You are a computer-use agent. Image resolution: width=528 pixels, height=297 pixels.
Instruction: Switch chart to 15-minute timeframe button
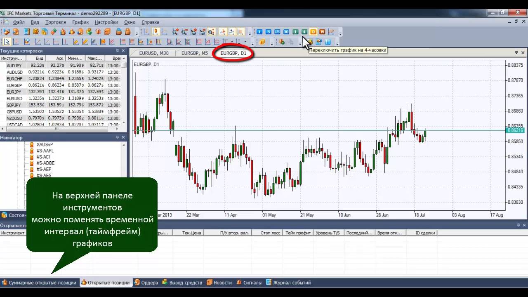pyautogui.click(x=277, y=32)
